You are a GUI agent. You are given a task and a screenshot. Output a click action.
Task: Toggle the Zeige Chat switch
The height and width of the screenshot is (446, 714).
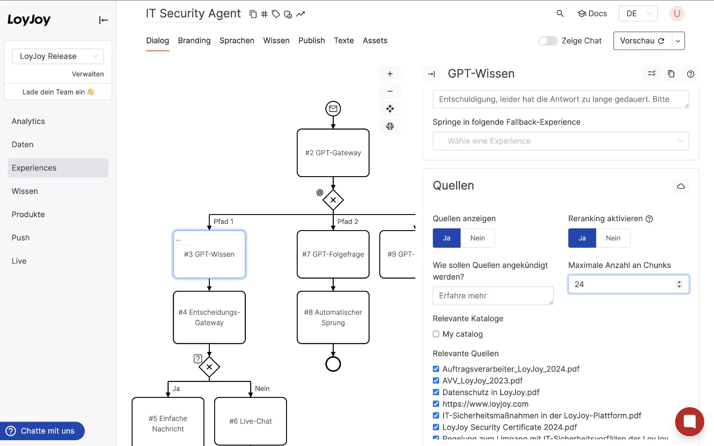(x=548, y=41)
